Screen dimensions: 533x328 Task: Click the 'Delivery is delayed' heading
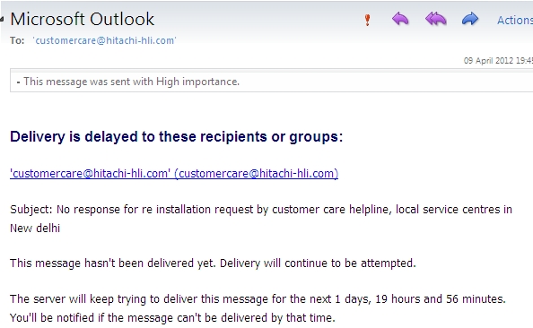(x=177, y=137)
